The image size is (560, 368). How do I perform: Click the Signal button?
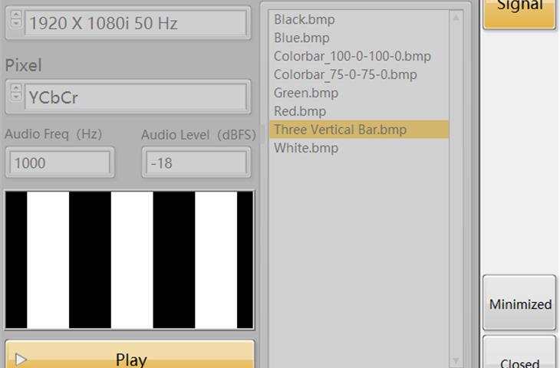tap(519, 13)
